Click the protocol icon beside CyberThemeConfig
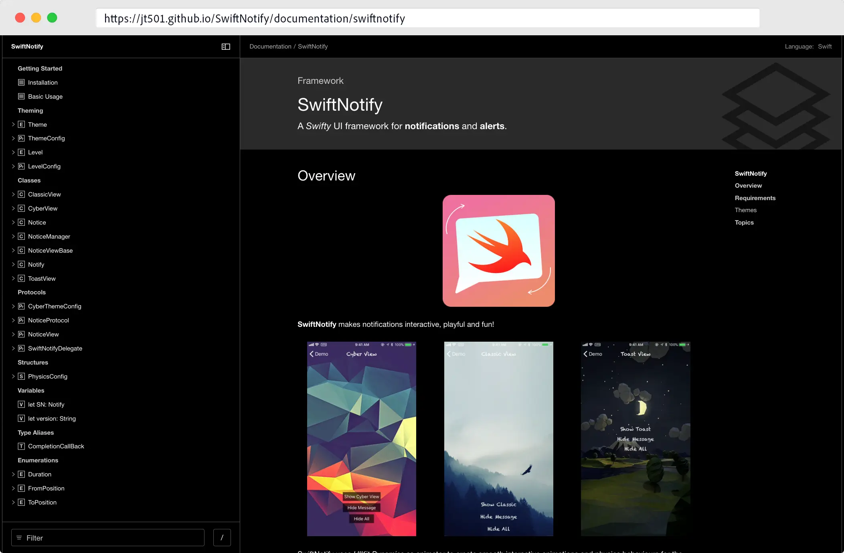 (x=21, y=306)
